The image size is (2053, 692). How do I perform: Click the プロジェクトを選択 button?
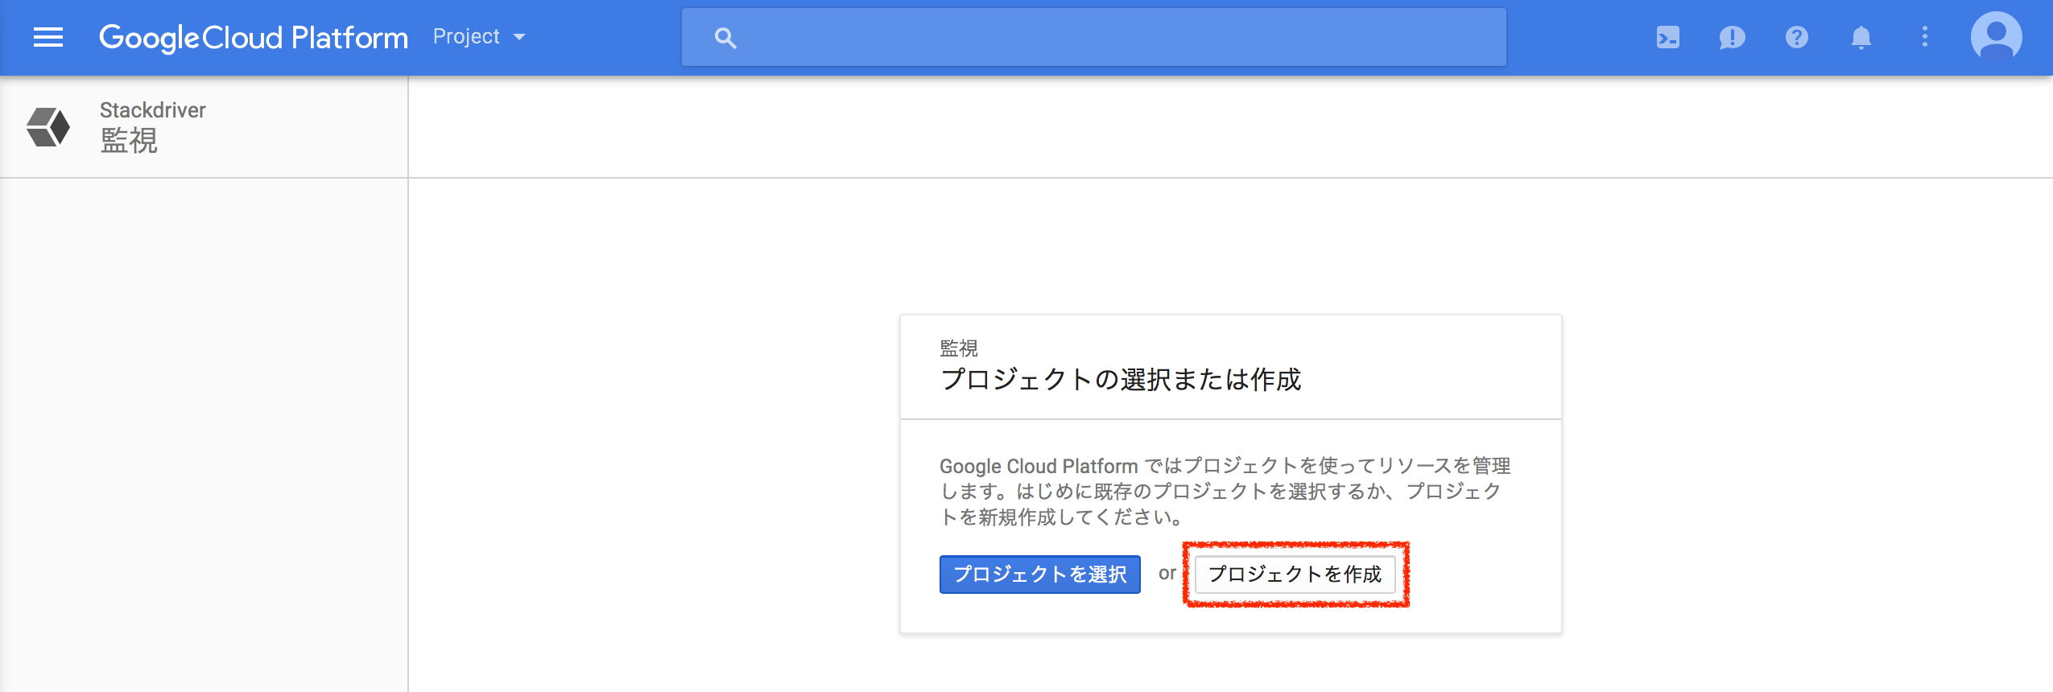click(x=1040, y=575)
